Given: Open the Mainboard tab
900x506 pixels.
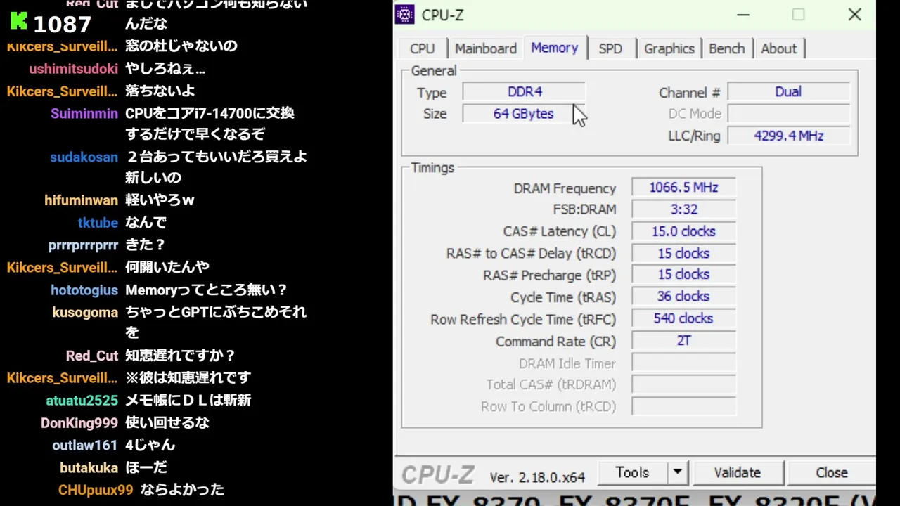Looking at the screenshot, I should tap(485, 48).
